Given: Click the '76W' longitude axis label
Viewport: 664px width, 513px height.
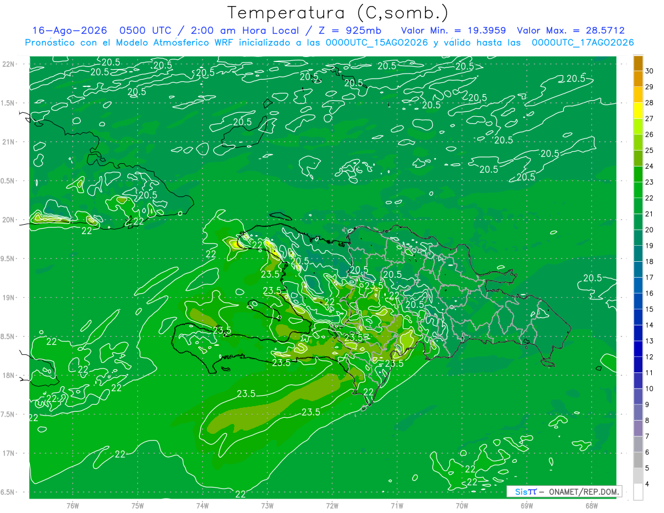Looking at the screenshot, I should coord(72,506).
